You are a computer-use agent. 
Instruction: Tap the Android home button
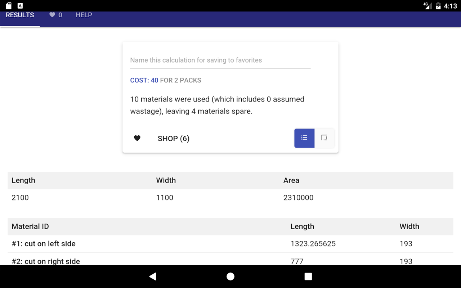coord(230,276)
